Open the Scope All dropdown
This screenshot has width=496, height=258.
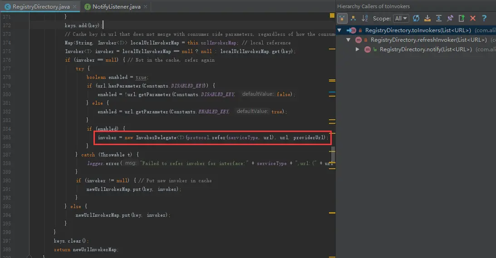(x=401, y=18)
